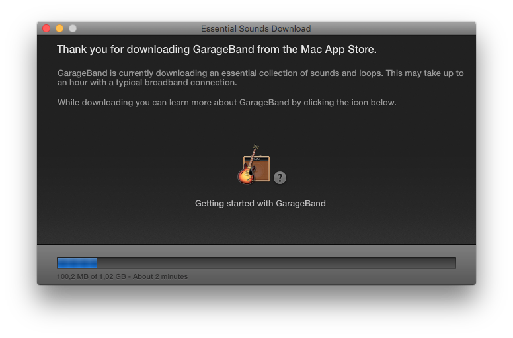Viewport: 513px width, 338px height.
Task: Click the 'GarageBand is currently downloading' paragraph
Action: (260, 78)
